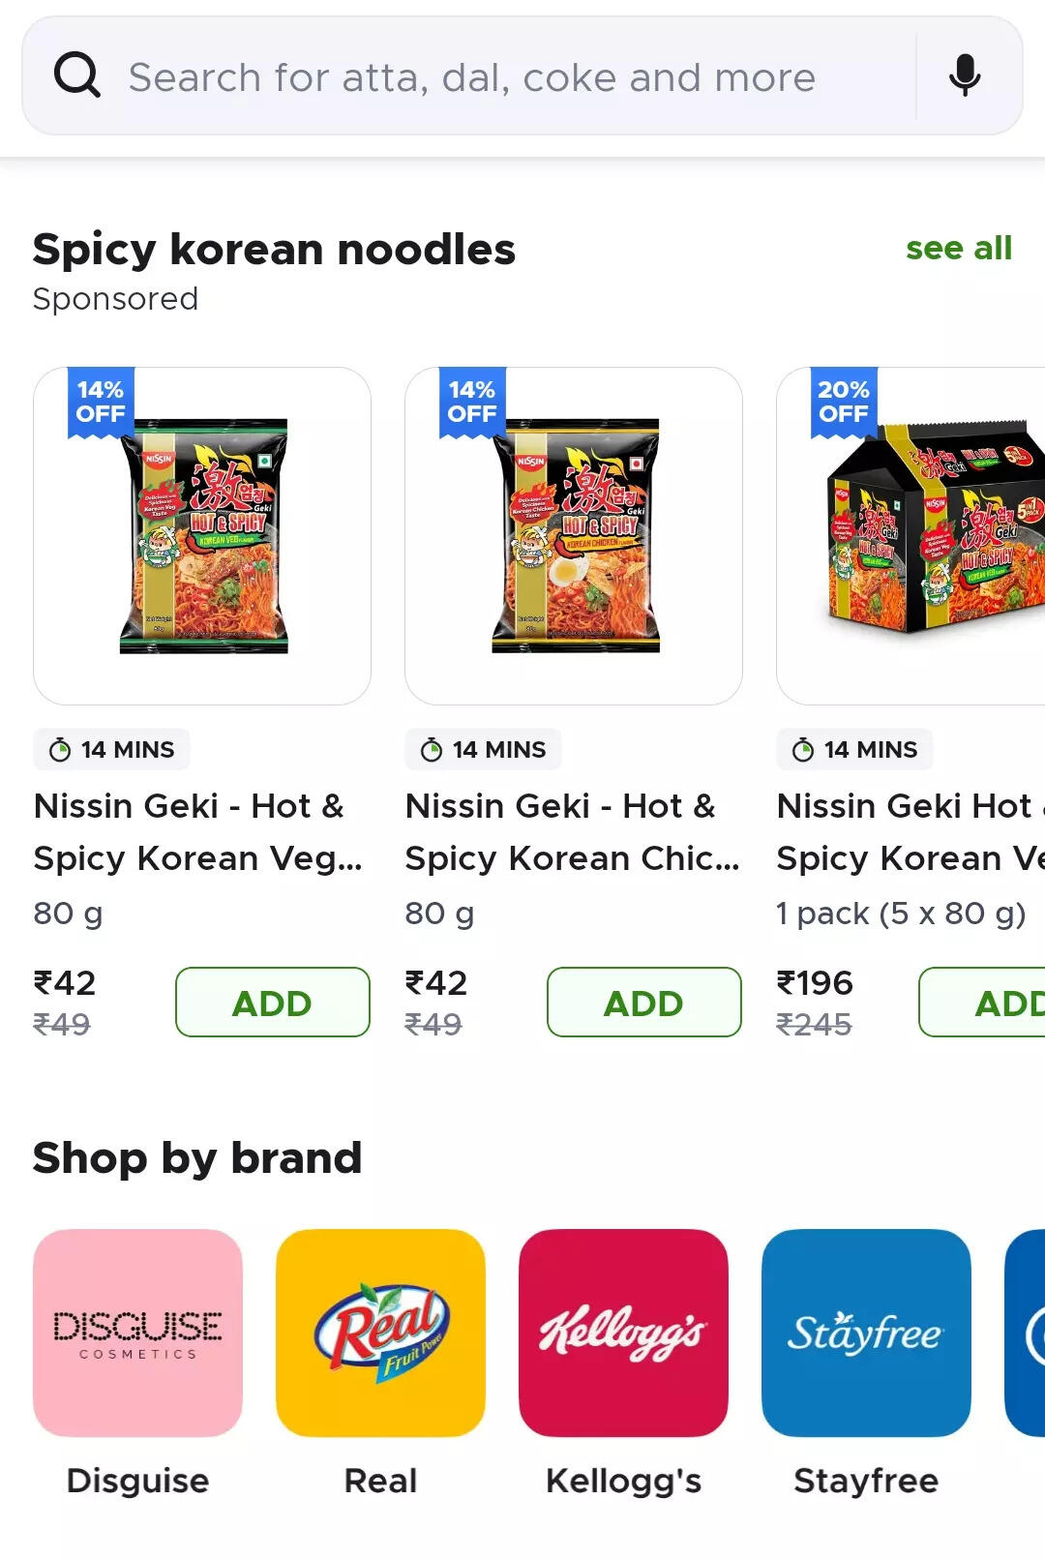
Task: Tap the partially visible blue brand tile
Action: click(1025, 1333)
